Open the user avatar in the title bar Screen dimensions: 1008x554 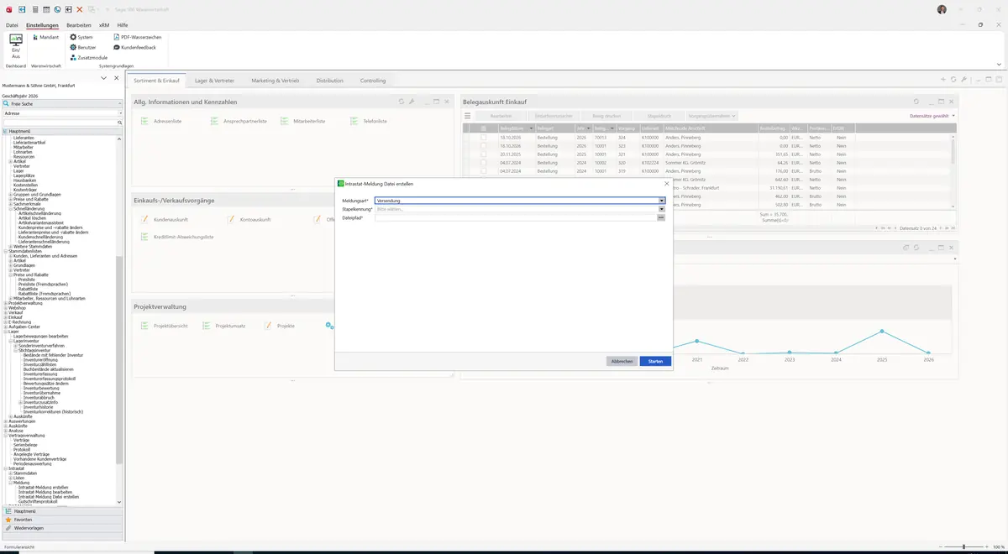[x=942, y=9]
